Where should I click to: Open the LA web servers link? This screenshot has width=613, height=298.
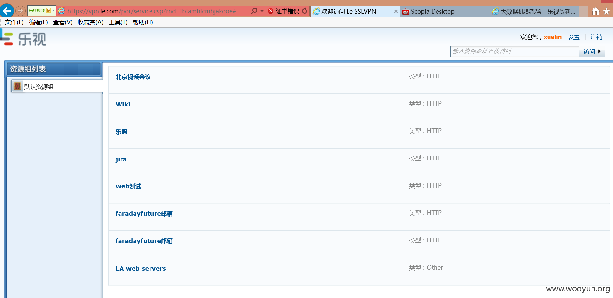[x=141, y=269]
